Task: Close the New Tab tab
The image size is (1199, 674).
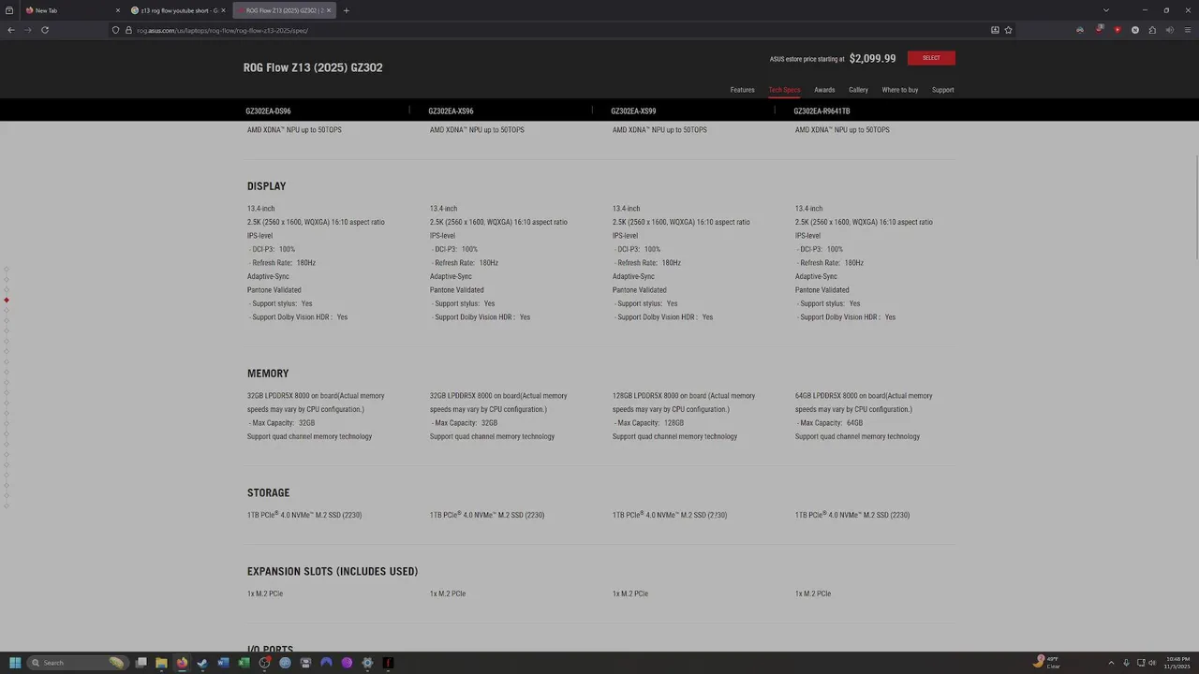Action: (117, 10)
